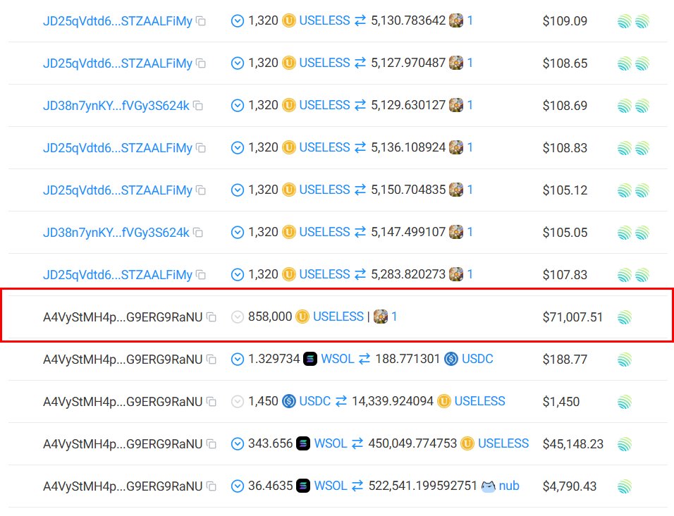Click the rightmost platform icon in the $105.12 row
Image resolution: width=674 pixels, height=516 pixels.
(x=642, y=190)
